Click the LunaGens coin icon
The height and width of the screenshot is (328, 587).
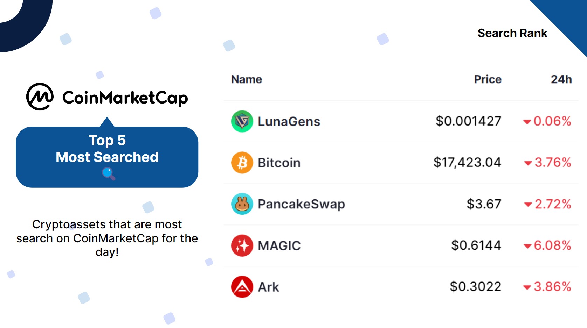(x=242, y=121)
